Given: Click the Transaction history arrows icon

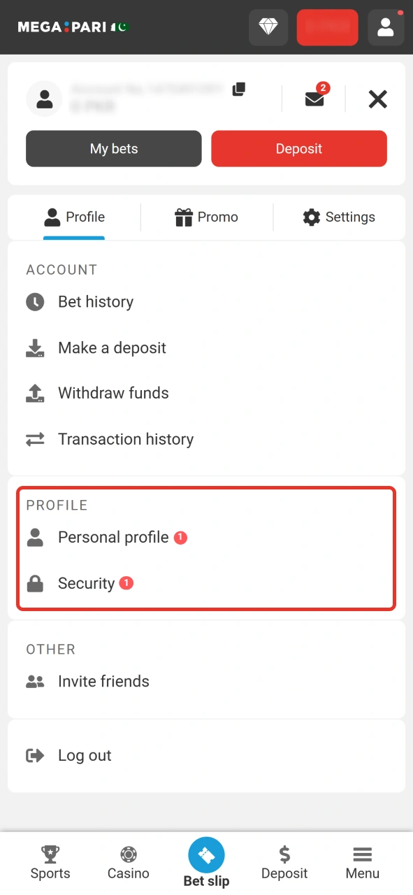Looking at the screenshot, I should pos(35,439).
